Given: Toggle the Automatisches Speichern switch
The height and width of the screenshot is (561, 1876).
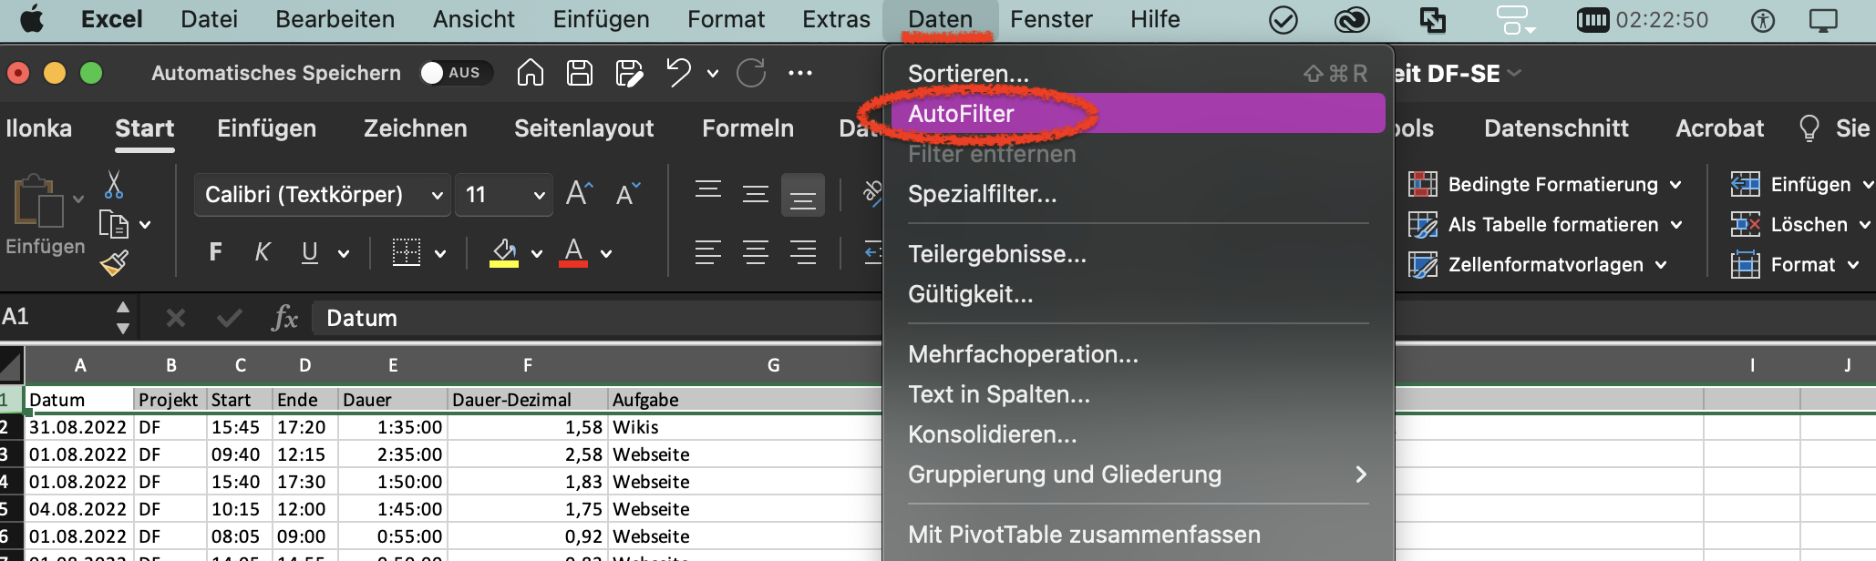Looking at the screenshot, I should [x=455, y=73].
